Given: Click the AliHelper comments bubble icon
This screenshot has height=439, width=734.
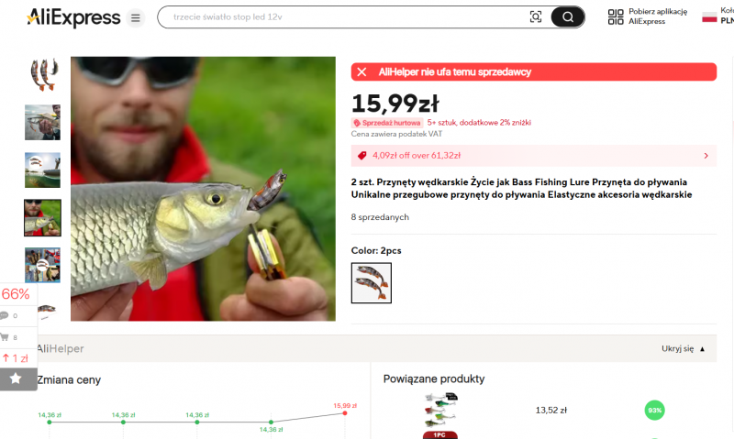Looking at the screenshot, I should 5,315.
